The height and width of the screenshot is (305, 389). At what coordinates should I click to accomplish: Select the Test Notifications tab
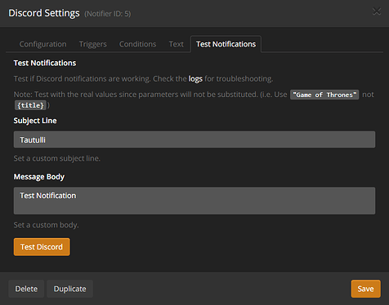[226, 44]
